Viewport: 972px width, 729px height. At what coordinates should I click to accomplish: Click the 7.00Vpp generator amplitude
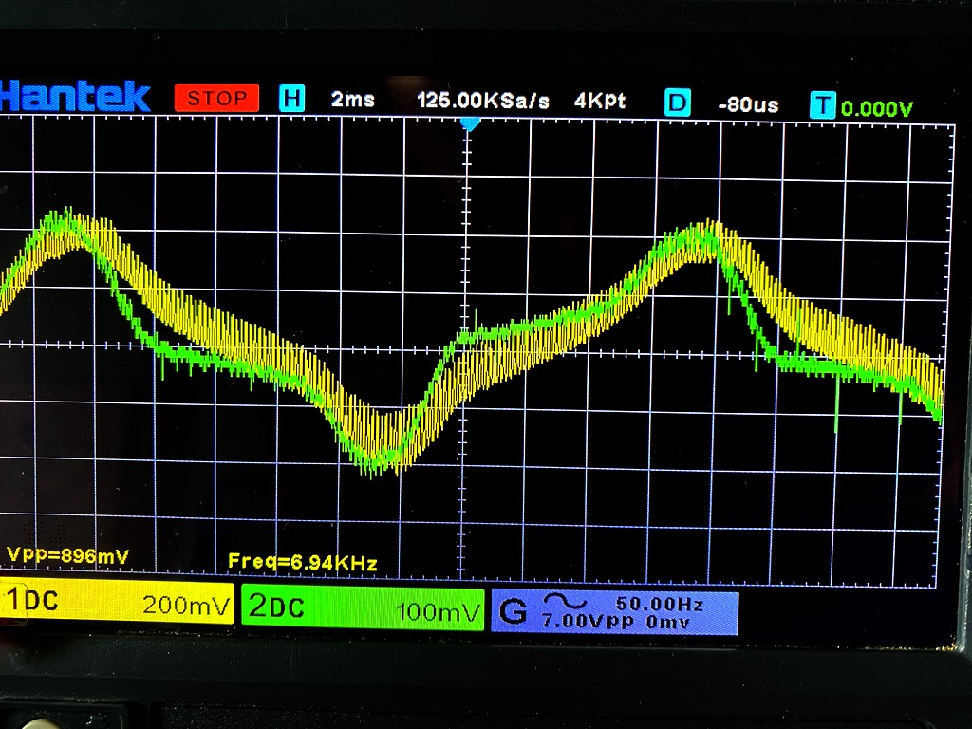point(588,621)
